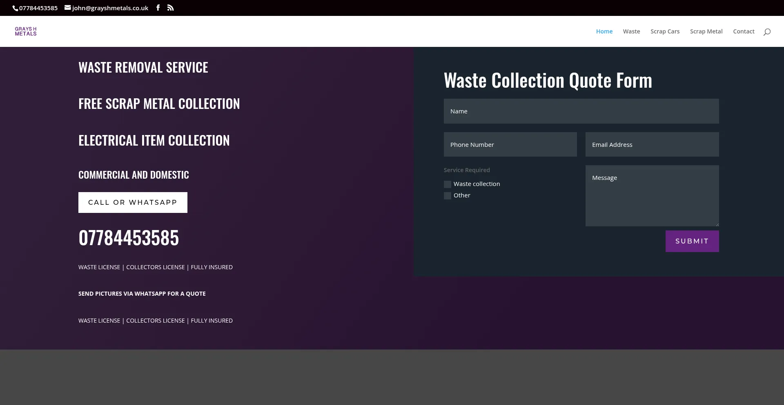
Task: Click the john@grayshmetals.co.uk email link
Action: (110, 8)
